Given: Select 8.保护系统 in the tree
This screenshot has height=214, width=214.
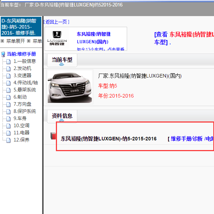Looking at the screenshot, I should [25, 111].
